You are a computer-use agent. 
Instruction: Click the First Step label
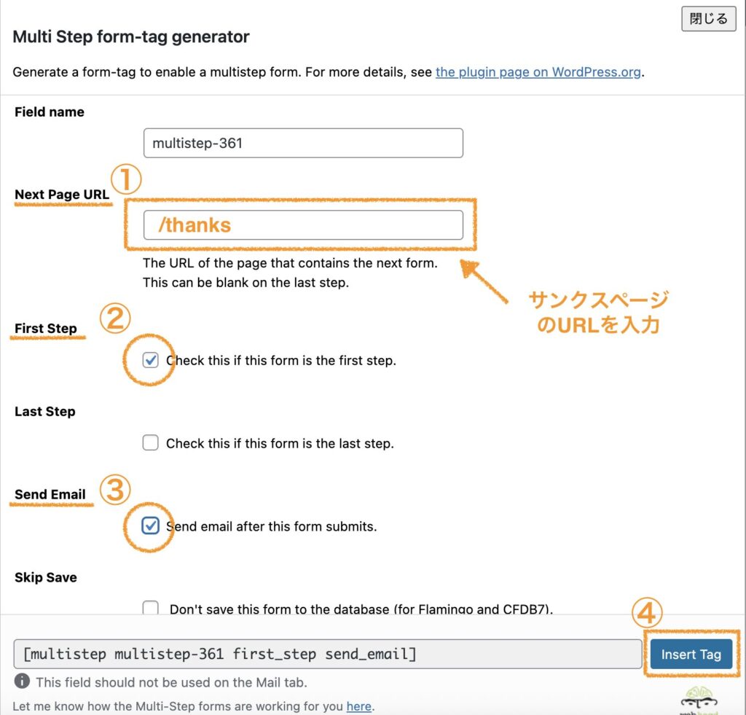[x=46, y=329]
